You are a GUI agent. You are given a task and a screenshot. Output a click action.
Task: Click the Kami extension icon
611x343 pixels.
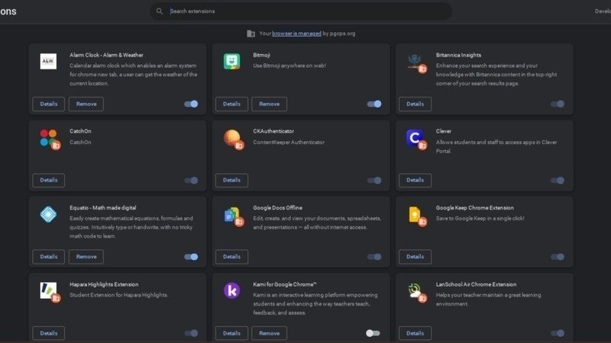point(231,290)
